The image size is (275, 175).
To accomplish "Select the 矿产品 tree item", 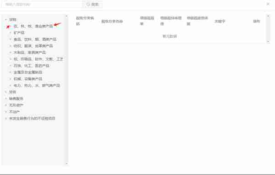I will [19, 33].
